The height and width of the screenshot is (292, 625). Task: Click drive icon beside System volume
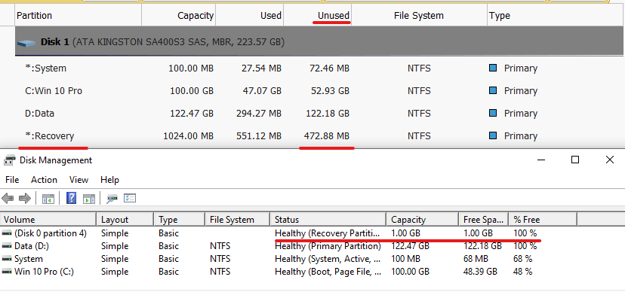(8, 259)
